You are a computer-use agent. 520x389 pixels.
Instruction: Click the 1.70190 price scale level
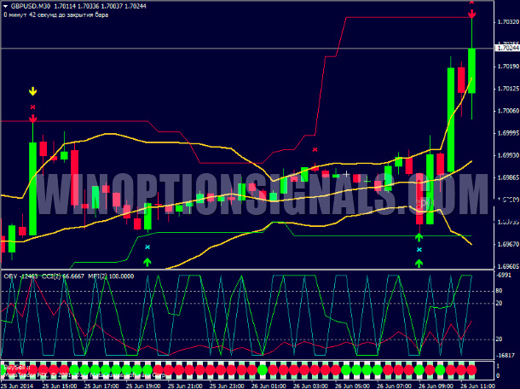[x=506, y=67]
